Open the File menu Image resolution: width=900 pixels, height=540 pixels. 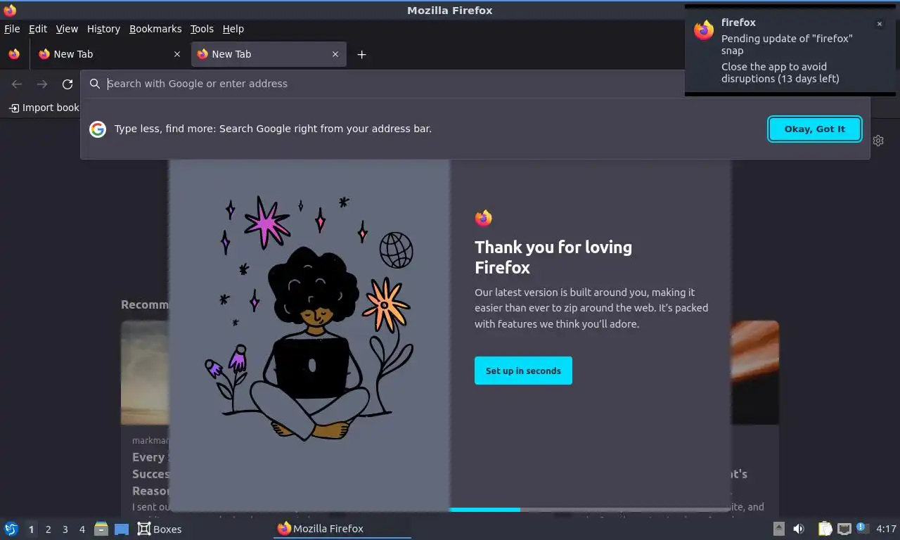point(12,29)
